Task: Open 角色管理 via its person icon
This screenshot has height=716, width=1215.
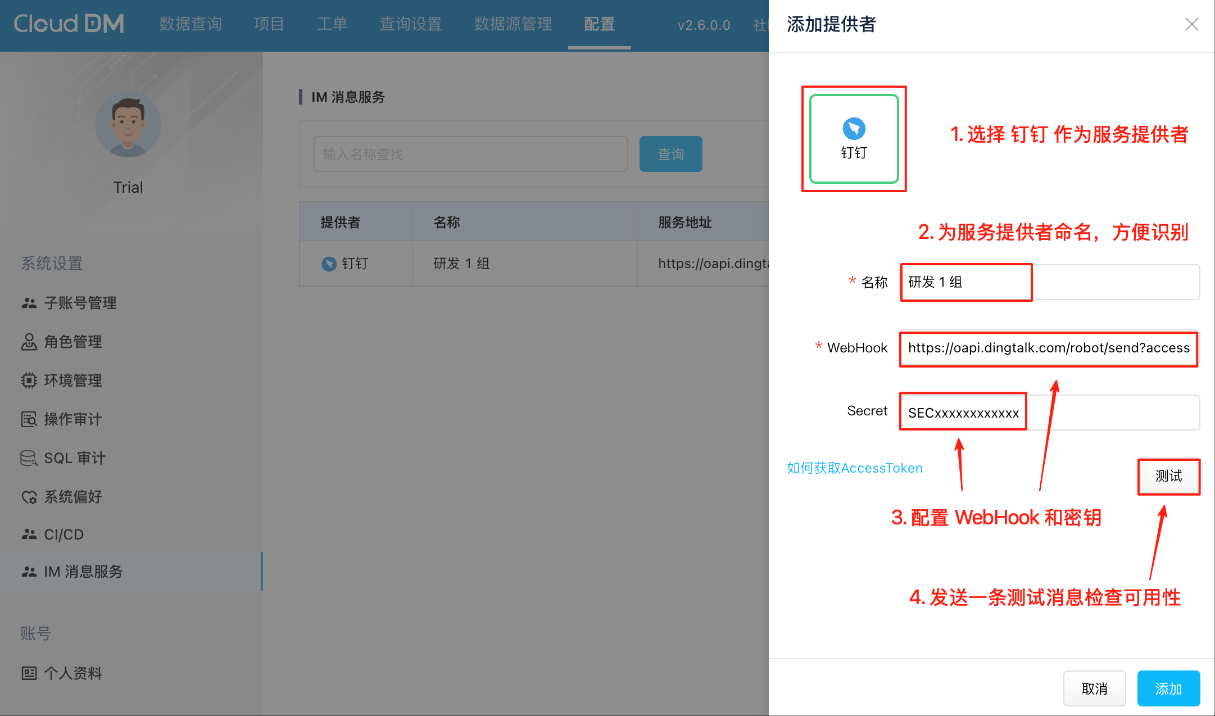Action: pyautogui.click(x=29, y=342)
